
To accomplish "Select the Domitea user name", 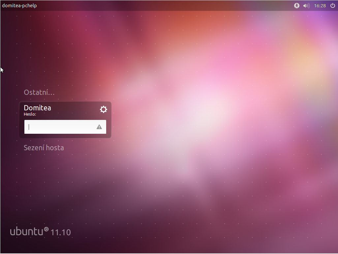I will click(38, 108).
